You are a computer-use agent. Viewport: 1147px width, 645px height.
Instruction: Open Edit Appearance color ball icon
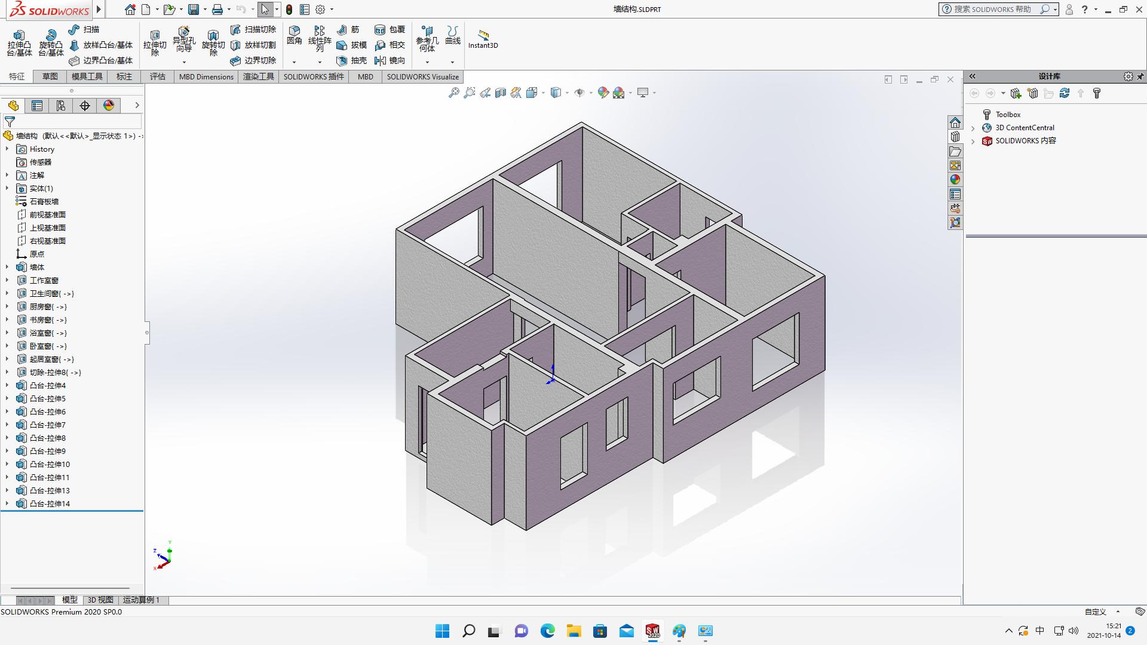(x=603, y=93)
